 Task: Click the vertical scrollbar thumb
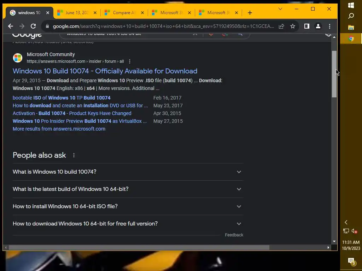pos(334,74)
